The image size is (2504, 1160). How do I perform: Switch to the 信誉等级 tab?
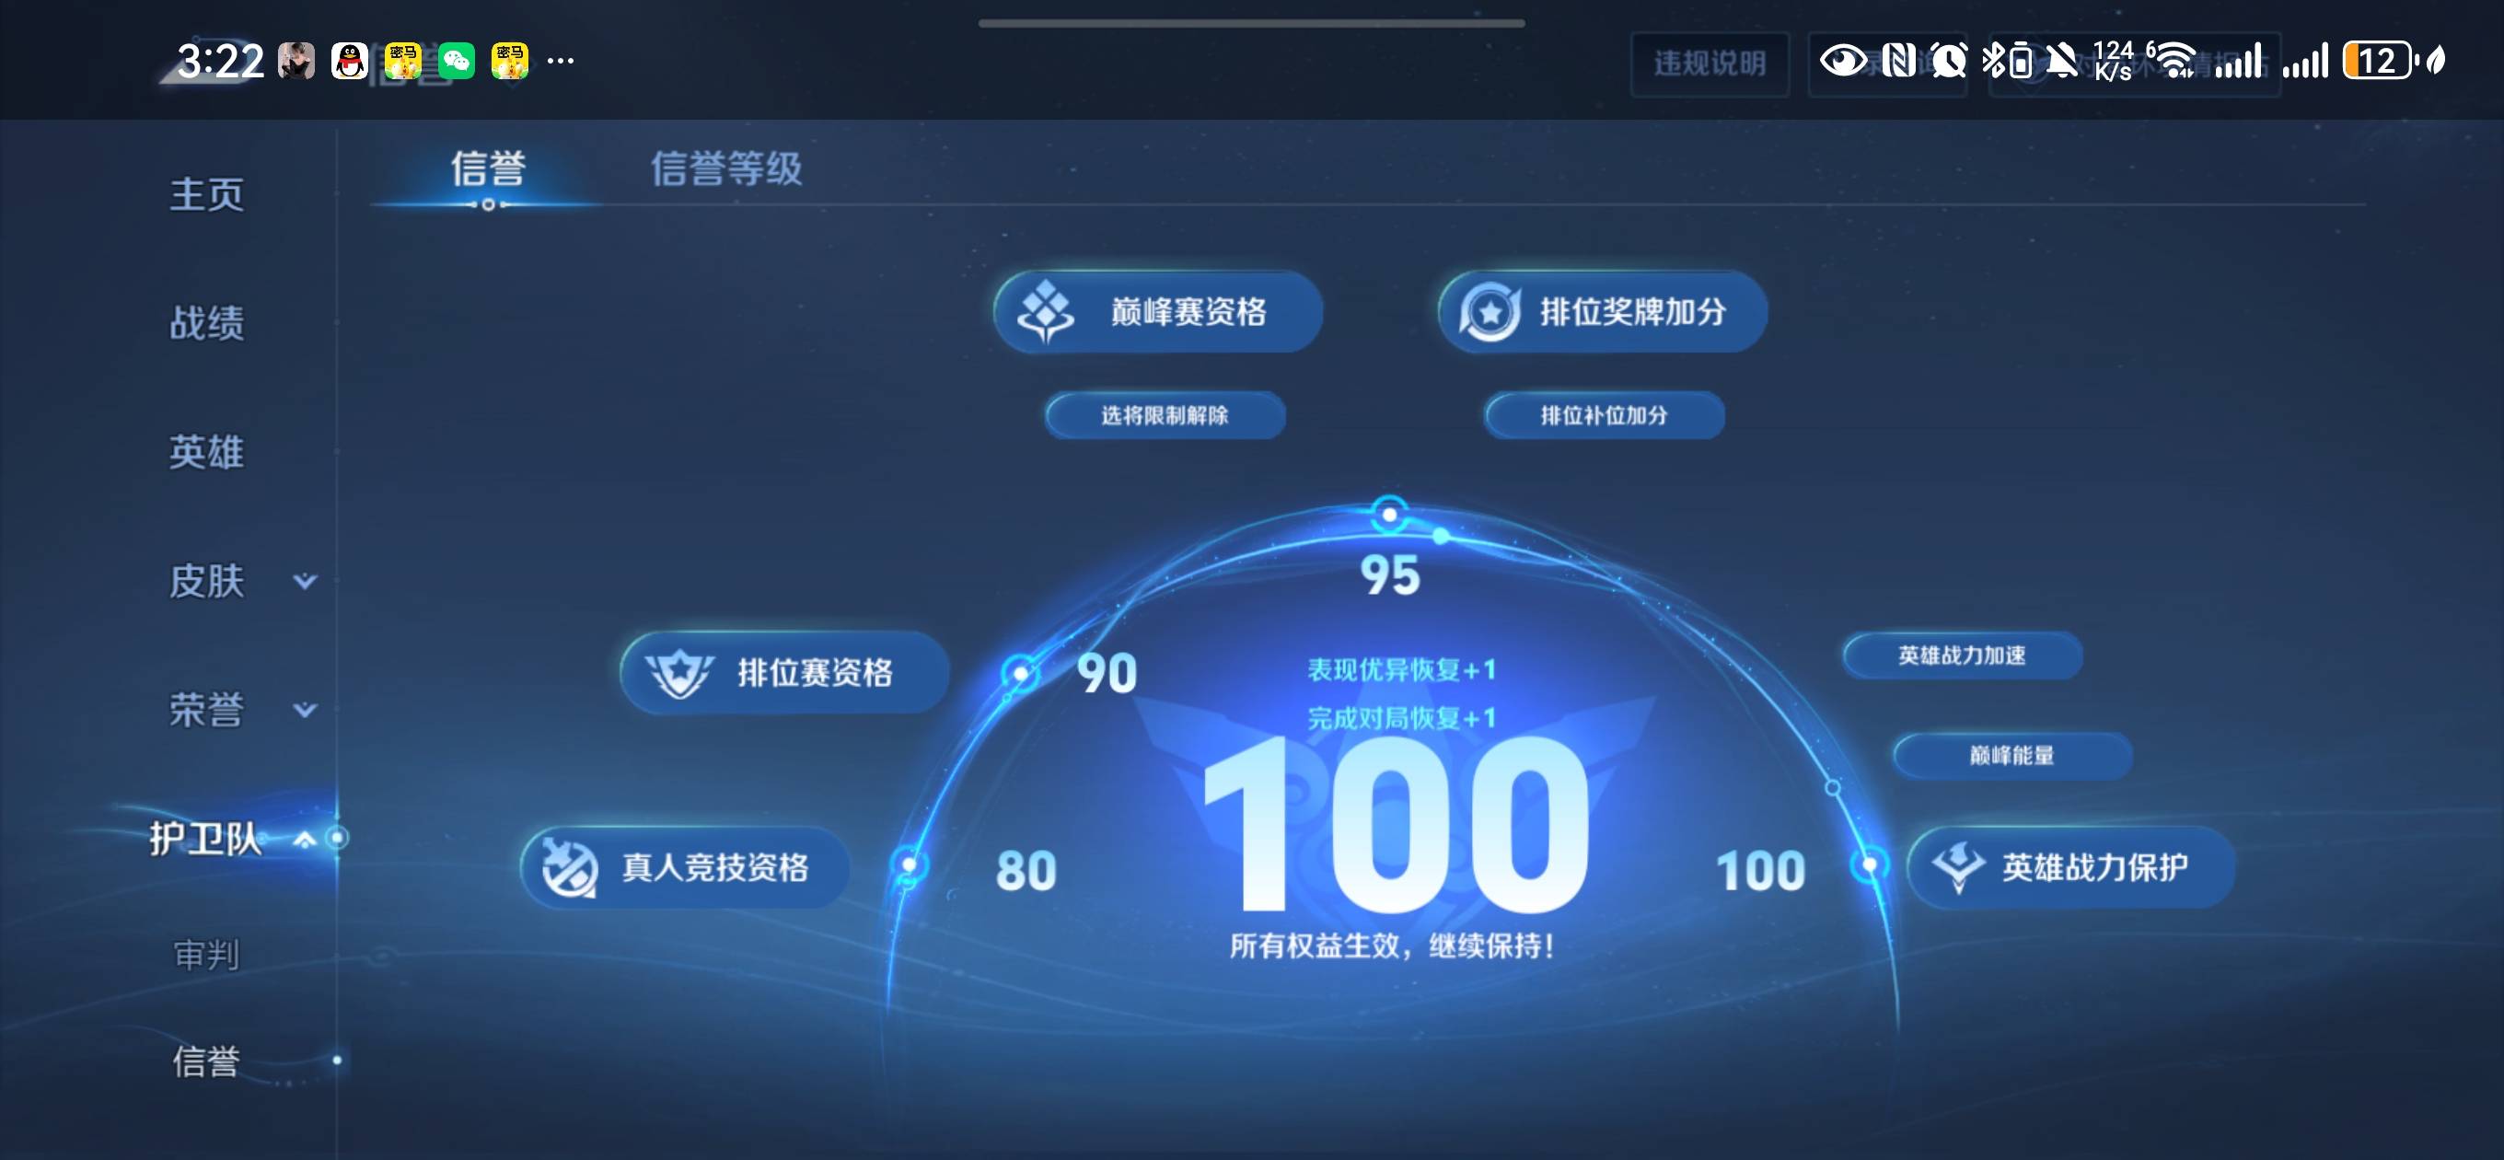[x=725, y=168]
